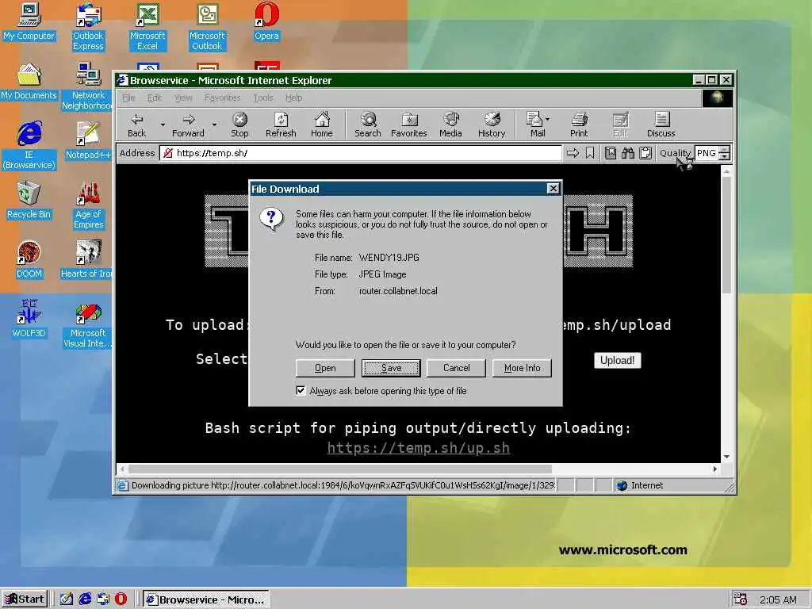Click the More Info button
Image resolution: width=812 pixels, height=609 pixels.
point(522,368)
